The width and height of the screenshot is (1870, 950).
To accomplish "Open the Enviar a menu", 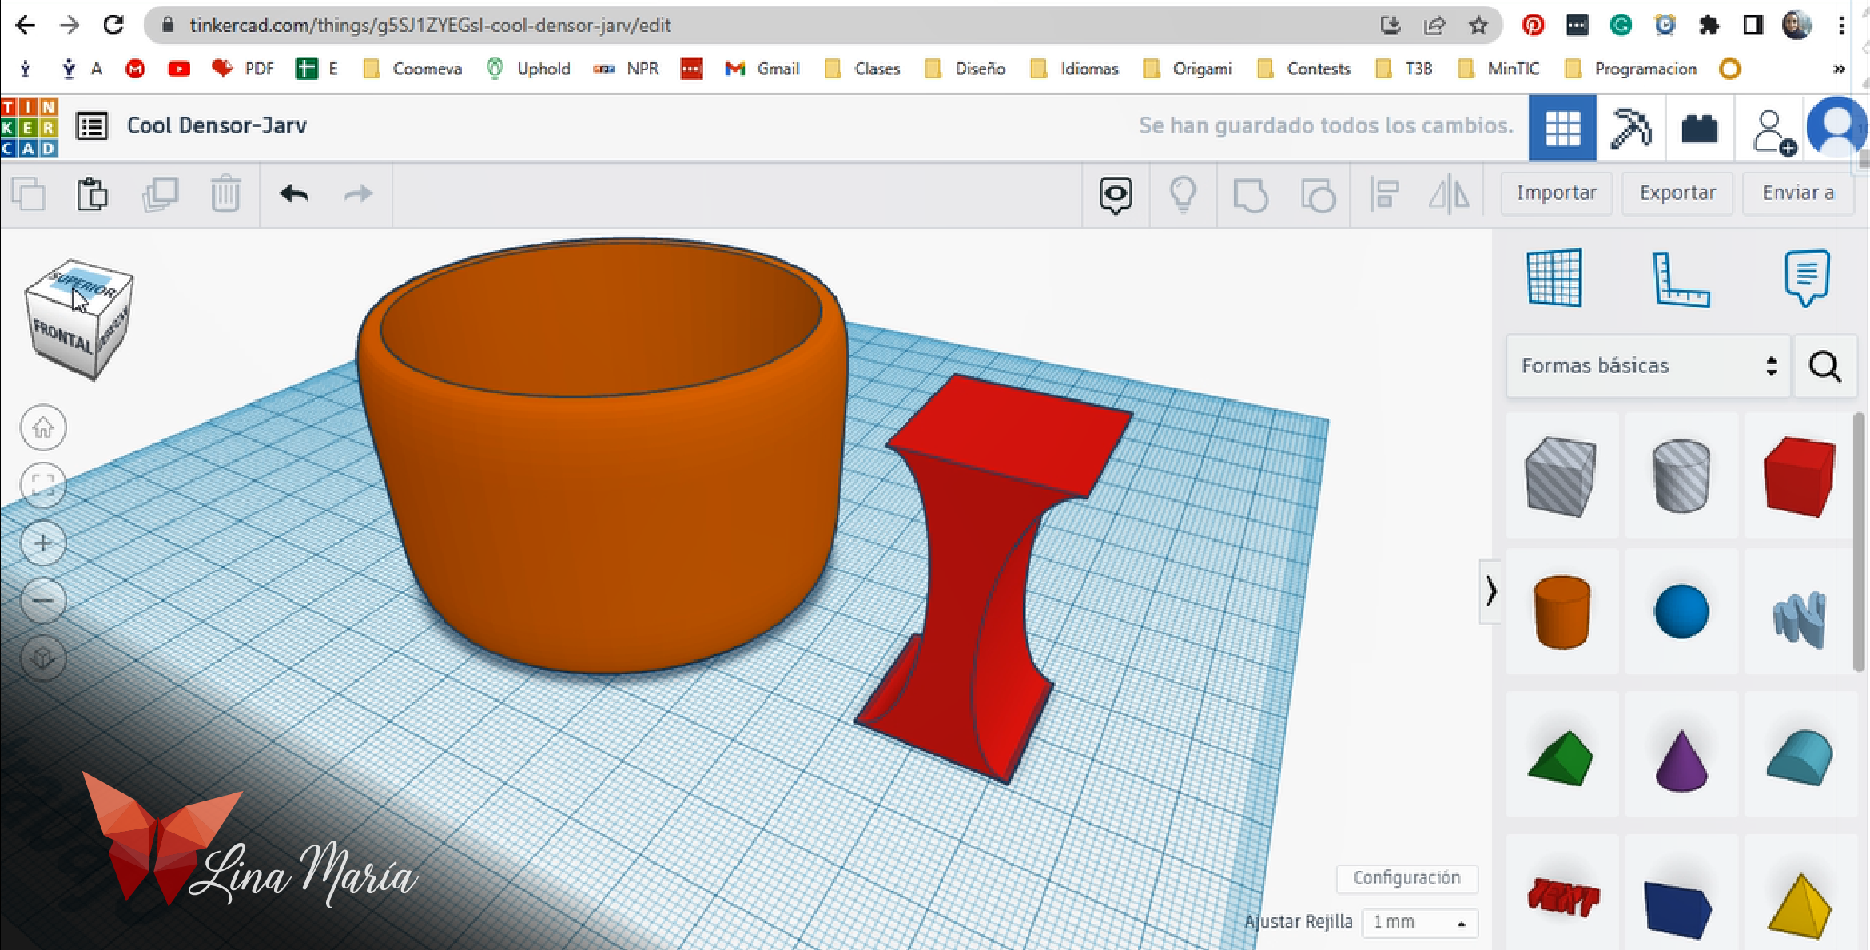I will [1797, 193].
